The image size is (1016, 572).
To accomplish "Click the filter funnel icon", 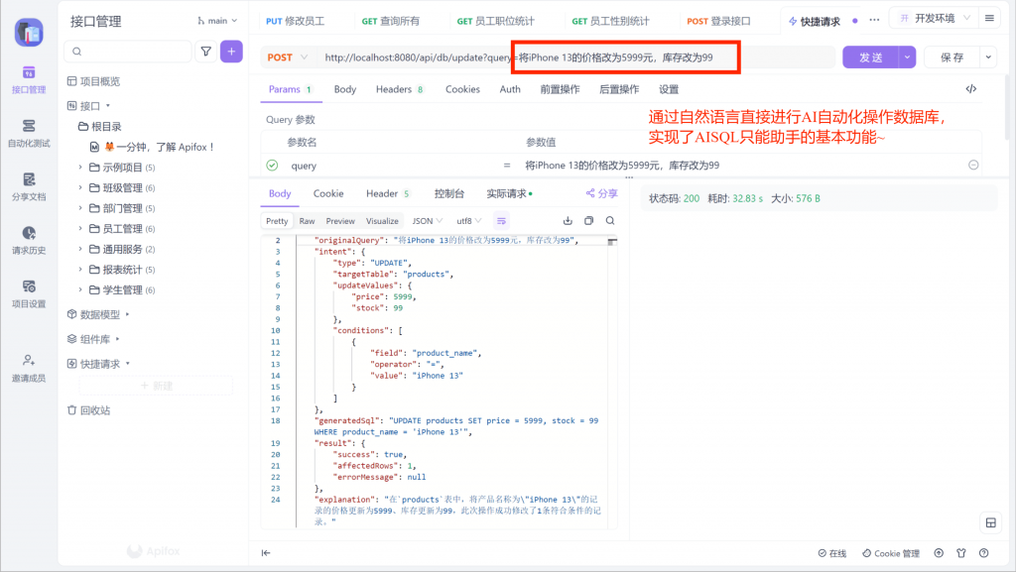I will (x=206, y=52).
